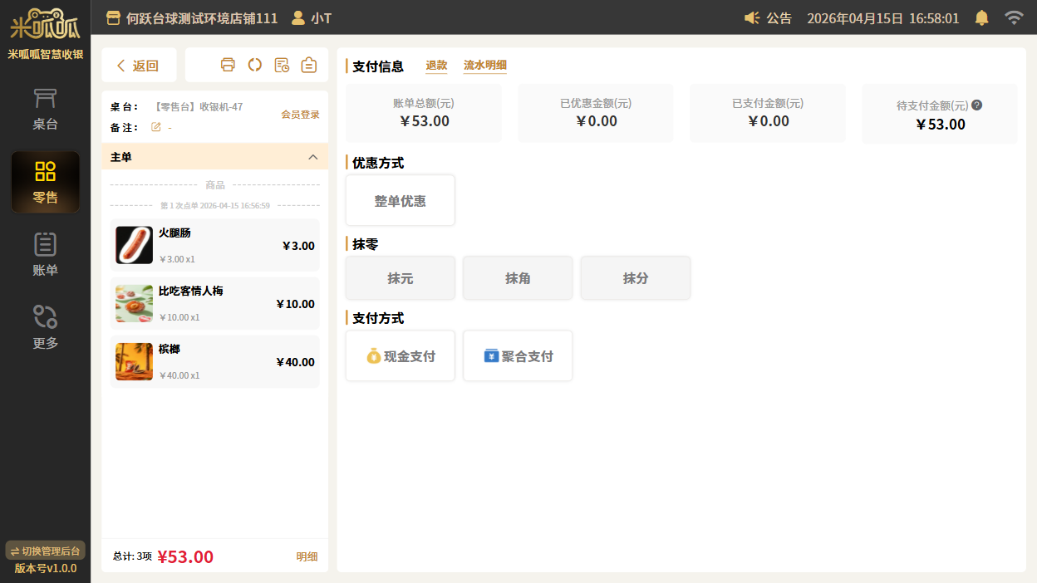Open the notification bell in top bar

(x=981, y=17)
